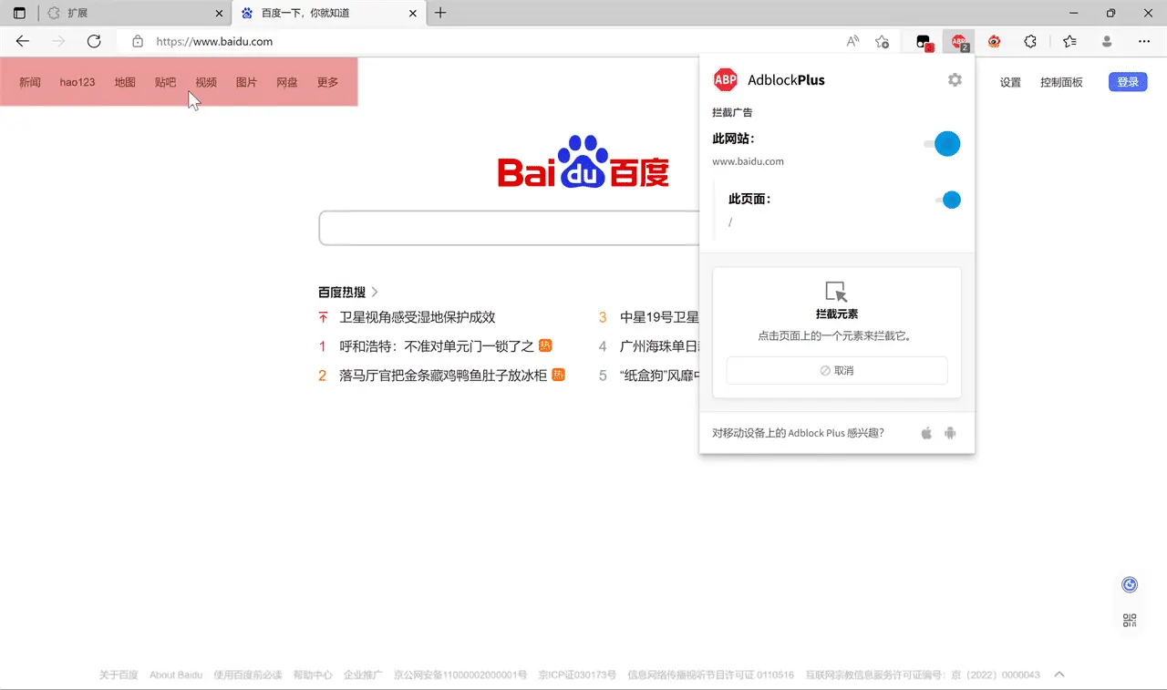Image resolution: width=1167 pixels, height=690 pixels.
Task: Open the Favorites list icon
Action: click(1069, 41)
